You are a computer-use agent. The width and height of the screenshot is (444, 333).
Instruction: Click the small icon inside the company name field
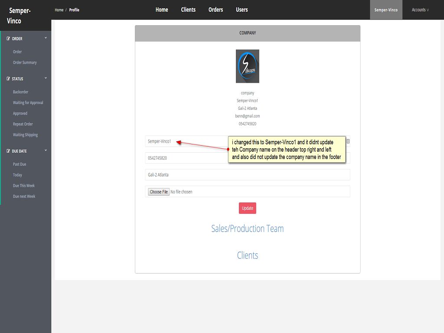[348, 141]
